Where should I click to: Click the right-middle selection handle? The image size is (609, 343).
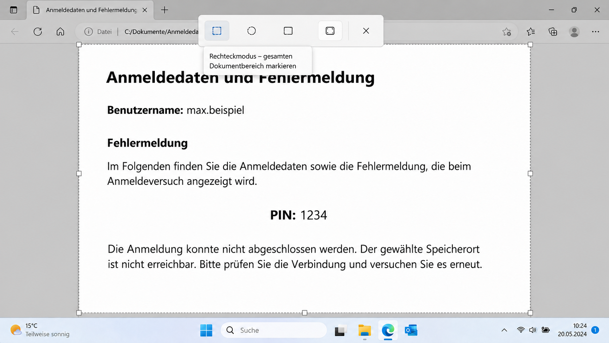click(530, 174)
